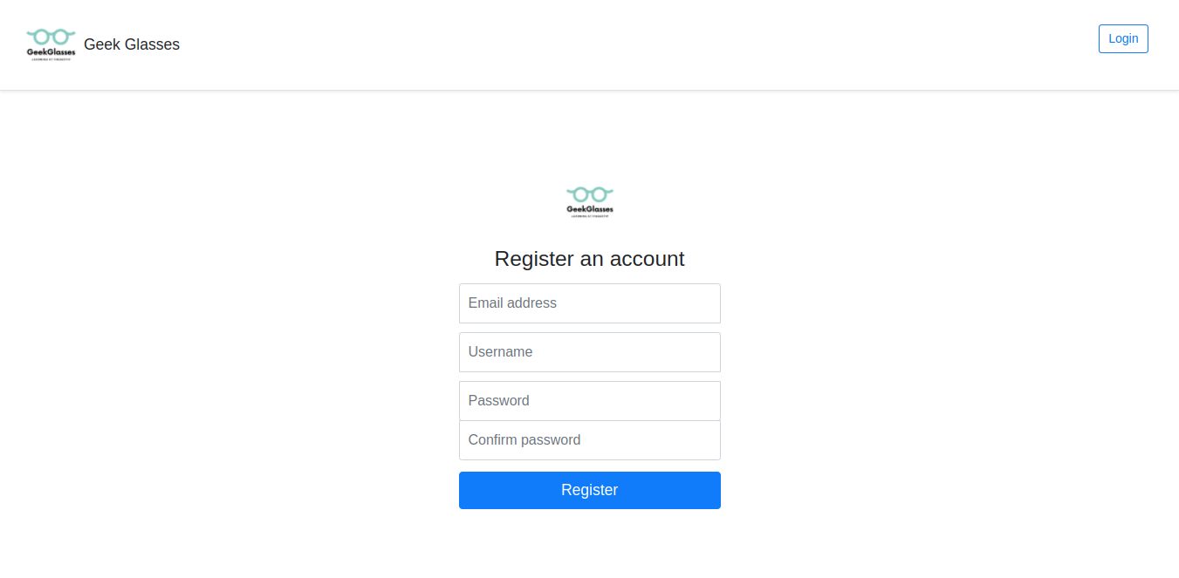This screenshot has height=578, width=1179.
Task: Click the "Password" placeholder in the third field
Action: (498, 401)
